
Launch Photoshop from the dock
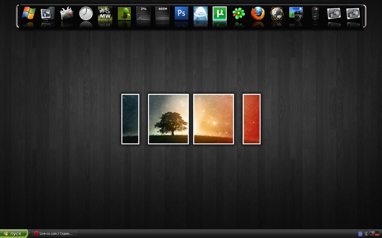[181, 14]
